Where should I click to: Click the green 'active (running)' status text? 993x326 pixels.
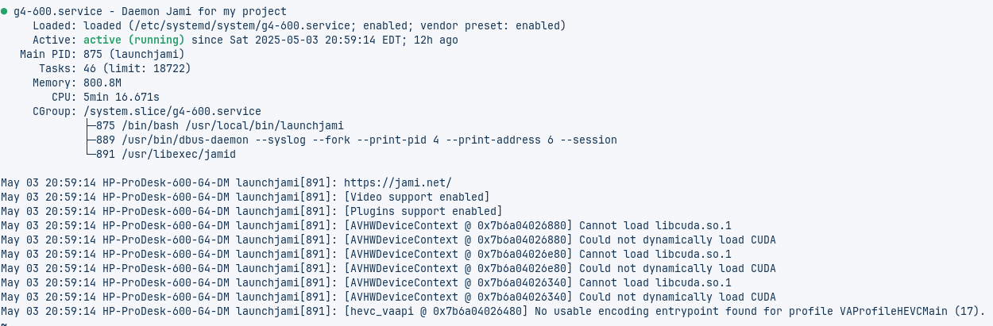pos(133,40)
